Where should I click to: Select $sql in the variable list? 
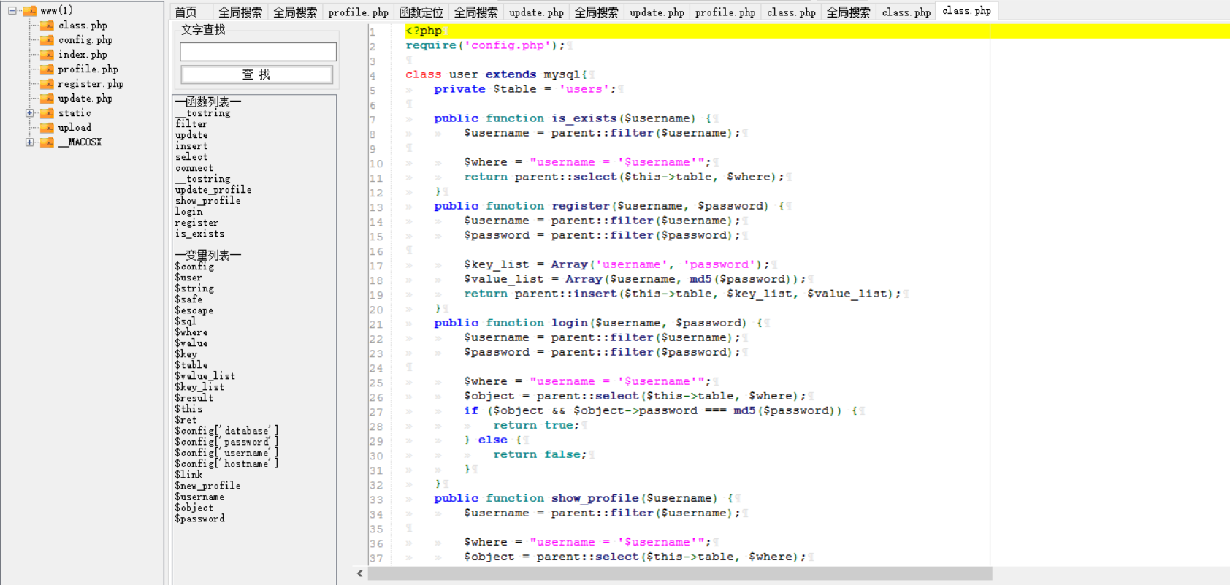(x=186, y=321)
